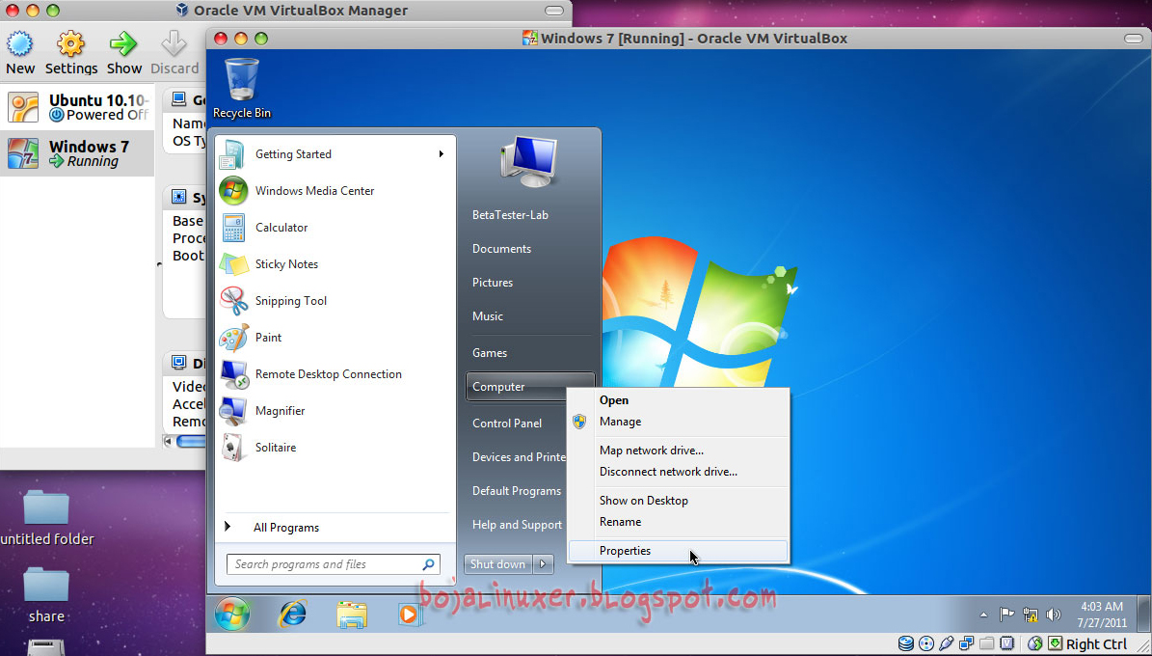The height and width of the screenshot is (656, 1152).
Task: Open the Recycle Bin desktop icon
Action: (242, 88)
